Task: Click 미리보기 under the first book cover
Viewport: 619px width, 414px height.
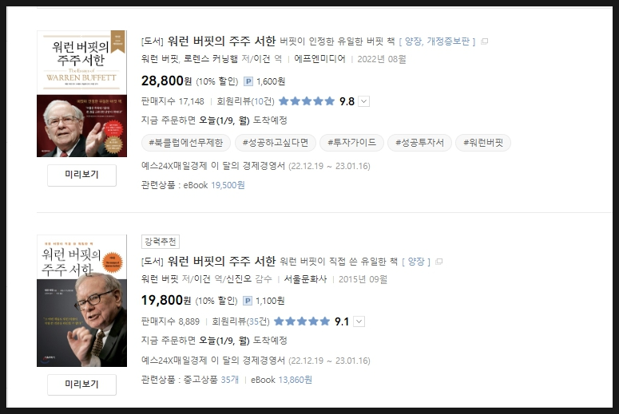Action: [81, 175]
